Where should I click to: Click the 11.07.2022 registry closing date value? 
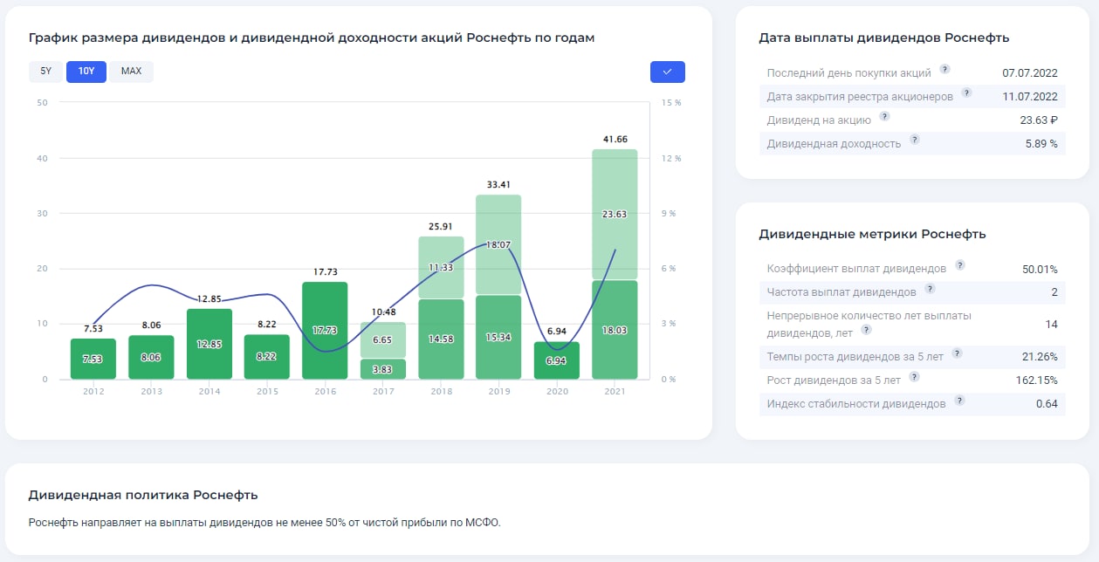[x=1030, y=96]
